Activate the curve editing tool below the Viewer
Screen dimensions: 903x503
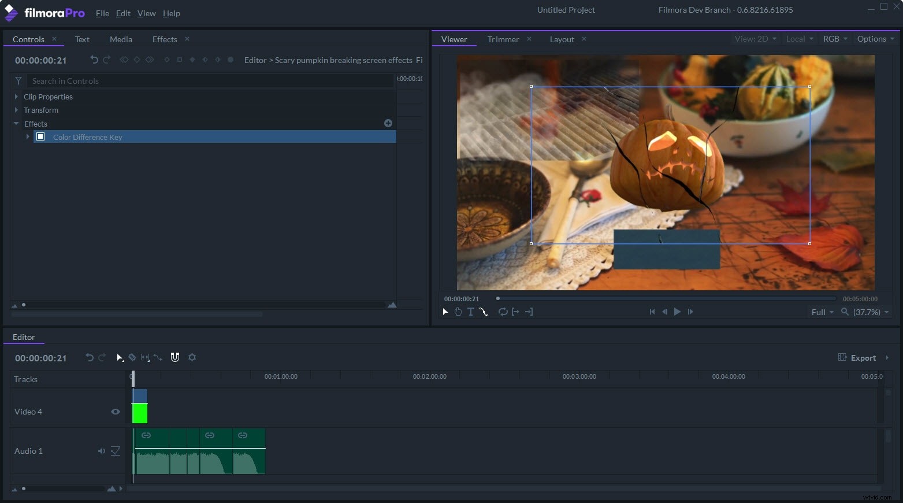pos(484,313)
